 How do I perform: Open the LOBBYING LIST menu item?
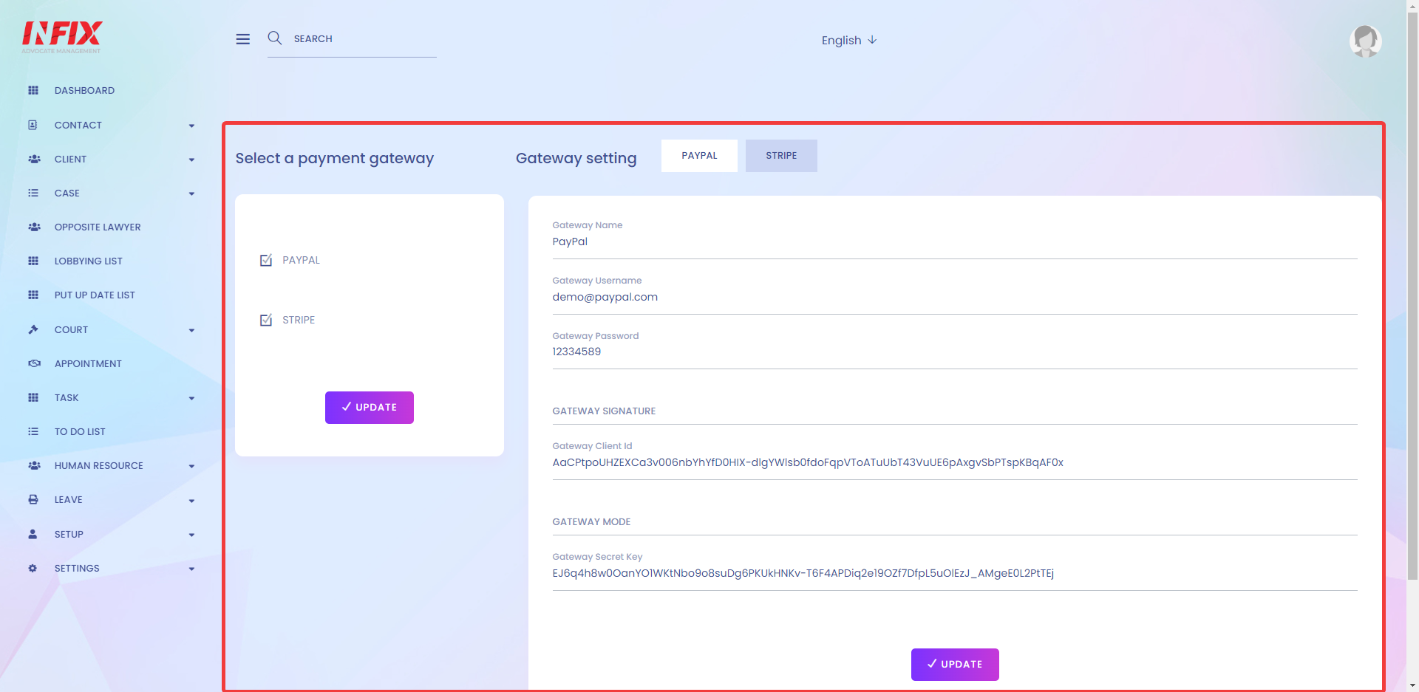(89, 261)
